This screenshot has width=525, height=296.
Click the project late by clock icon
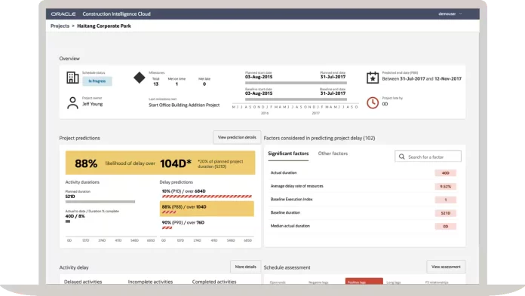click(373, 102)
